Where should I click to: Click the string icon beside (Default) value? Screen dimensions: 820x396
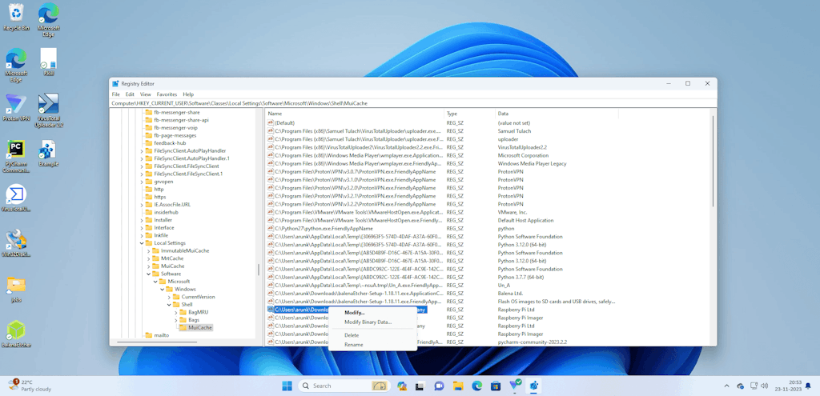point(271,122)
